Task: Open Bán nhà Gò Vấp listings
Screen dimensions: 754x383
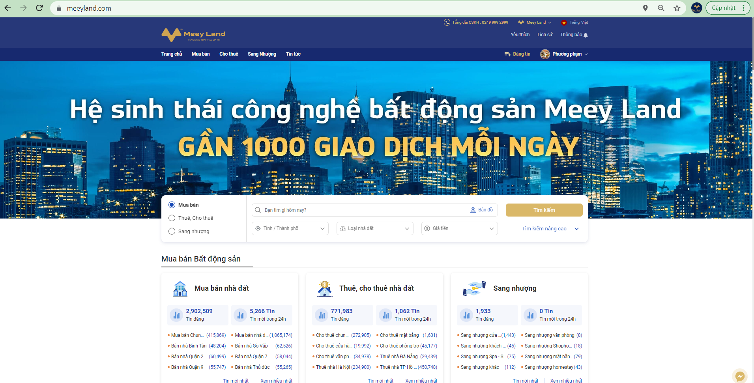Action: 251,346
